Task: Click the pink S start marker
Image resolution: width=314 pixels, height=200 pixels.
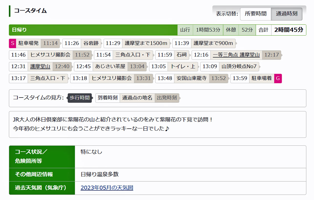Action: pos(13,43)
